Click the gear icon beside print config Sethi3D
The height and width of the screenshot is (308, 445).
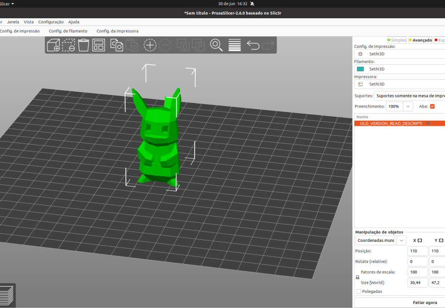click(361, 54)
